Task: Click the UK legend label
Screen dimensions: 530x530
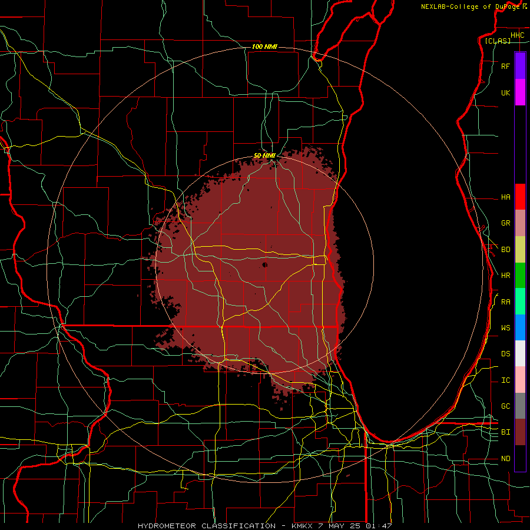Action: click(x=506, y=93)
